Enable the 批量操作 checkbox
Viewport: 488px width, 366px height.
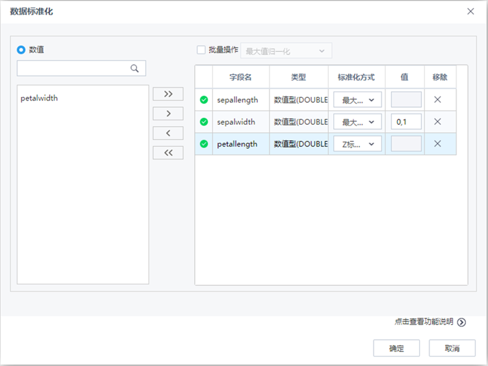pos(202,50)
